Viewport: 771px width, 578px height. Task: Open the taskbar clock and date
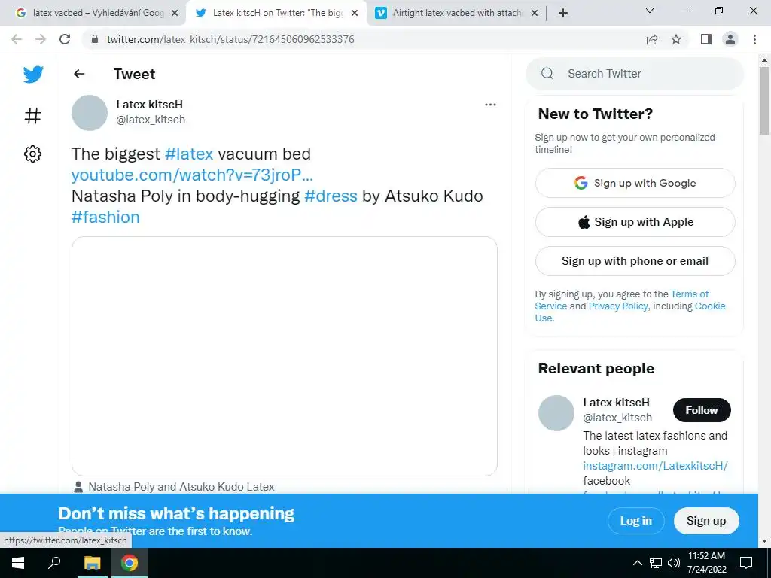point(706,563)
